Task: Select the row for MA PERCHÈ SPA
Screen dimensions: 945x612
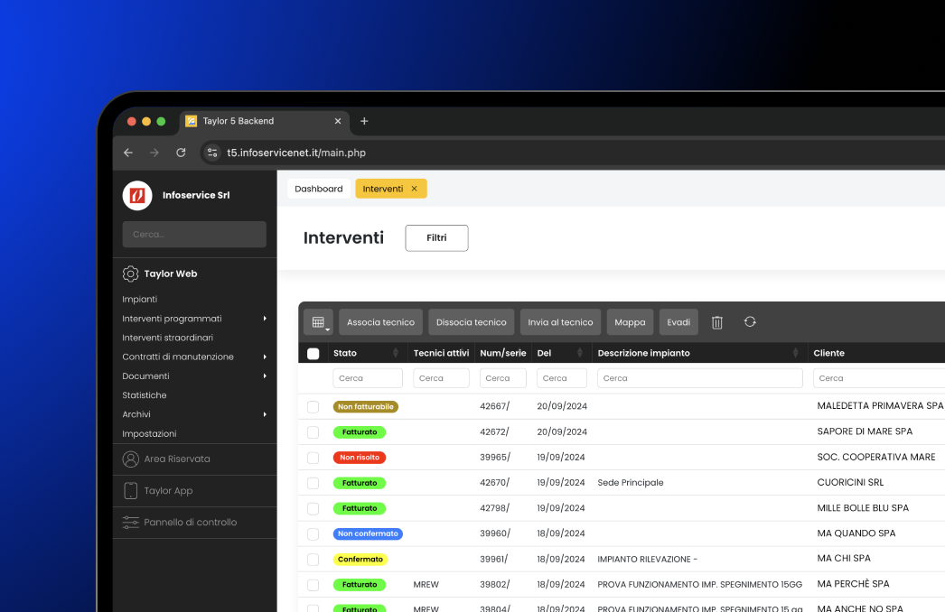Action: [313, 585]
